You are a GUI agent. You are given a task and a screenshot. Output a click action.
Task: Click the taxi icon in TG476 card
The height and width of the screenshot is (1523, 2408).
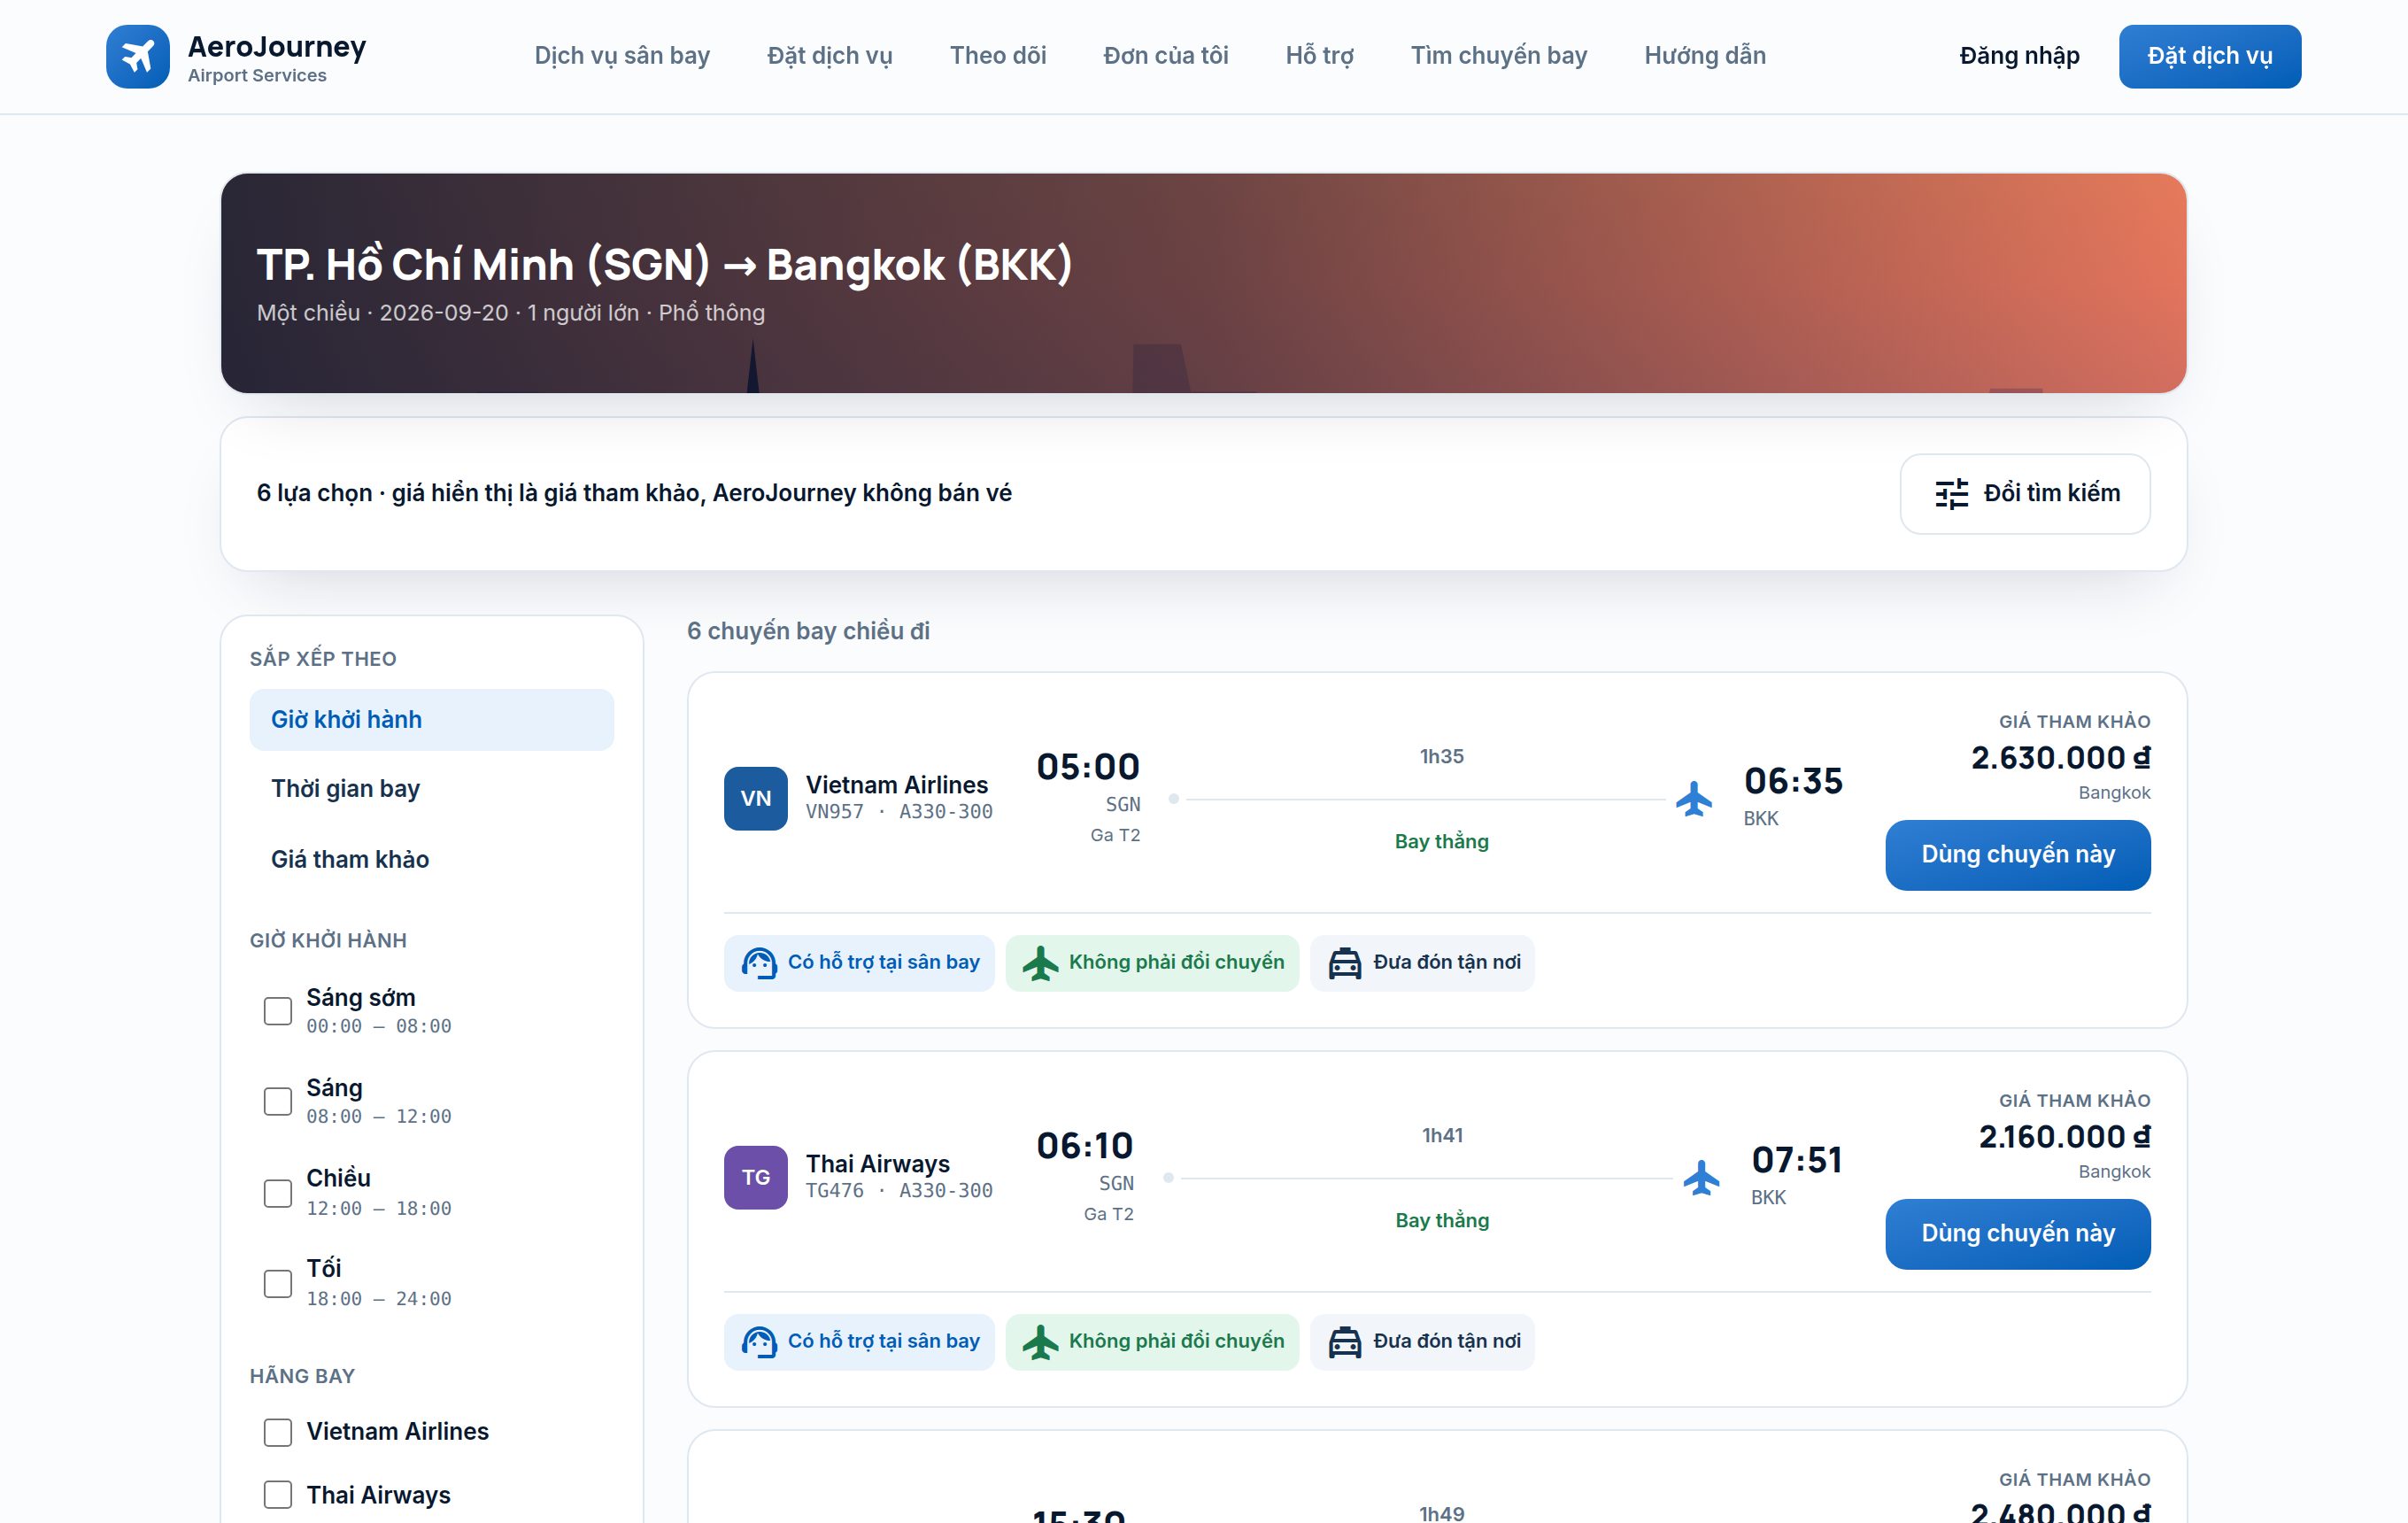(x=1345, y=1342)
